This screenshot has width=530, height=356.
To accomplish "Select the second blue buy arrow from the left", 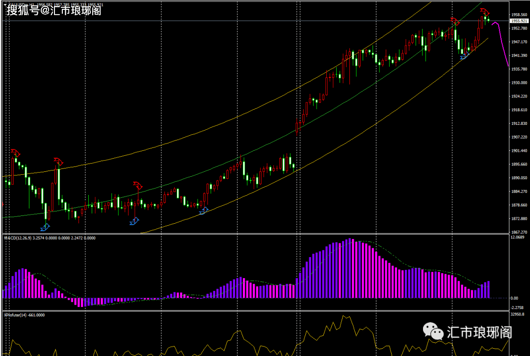I will pos(134,222).
